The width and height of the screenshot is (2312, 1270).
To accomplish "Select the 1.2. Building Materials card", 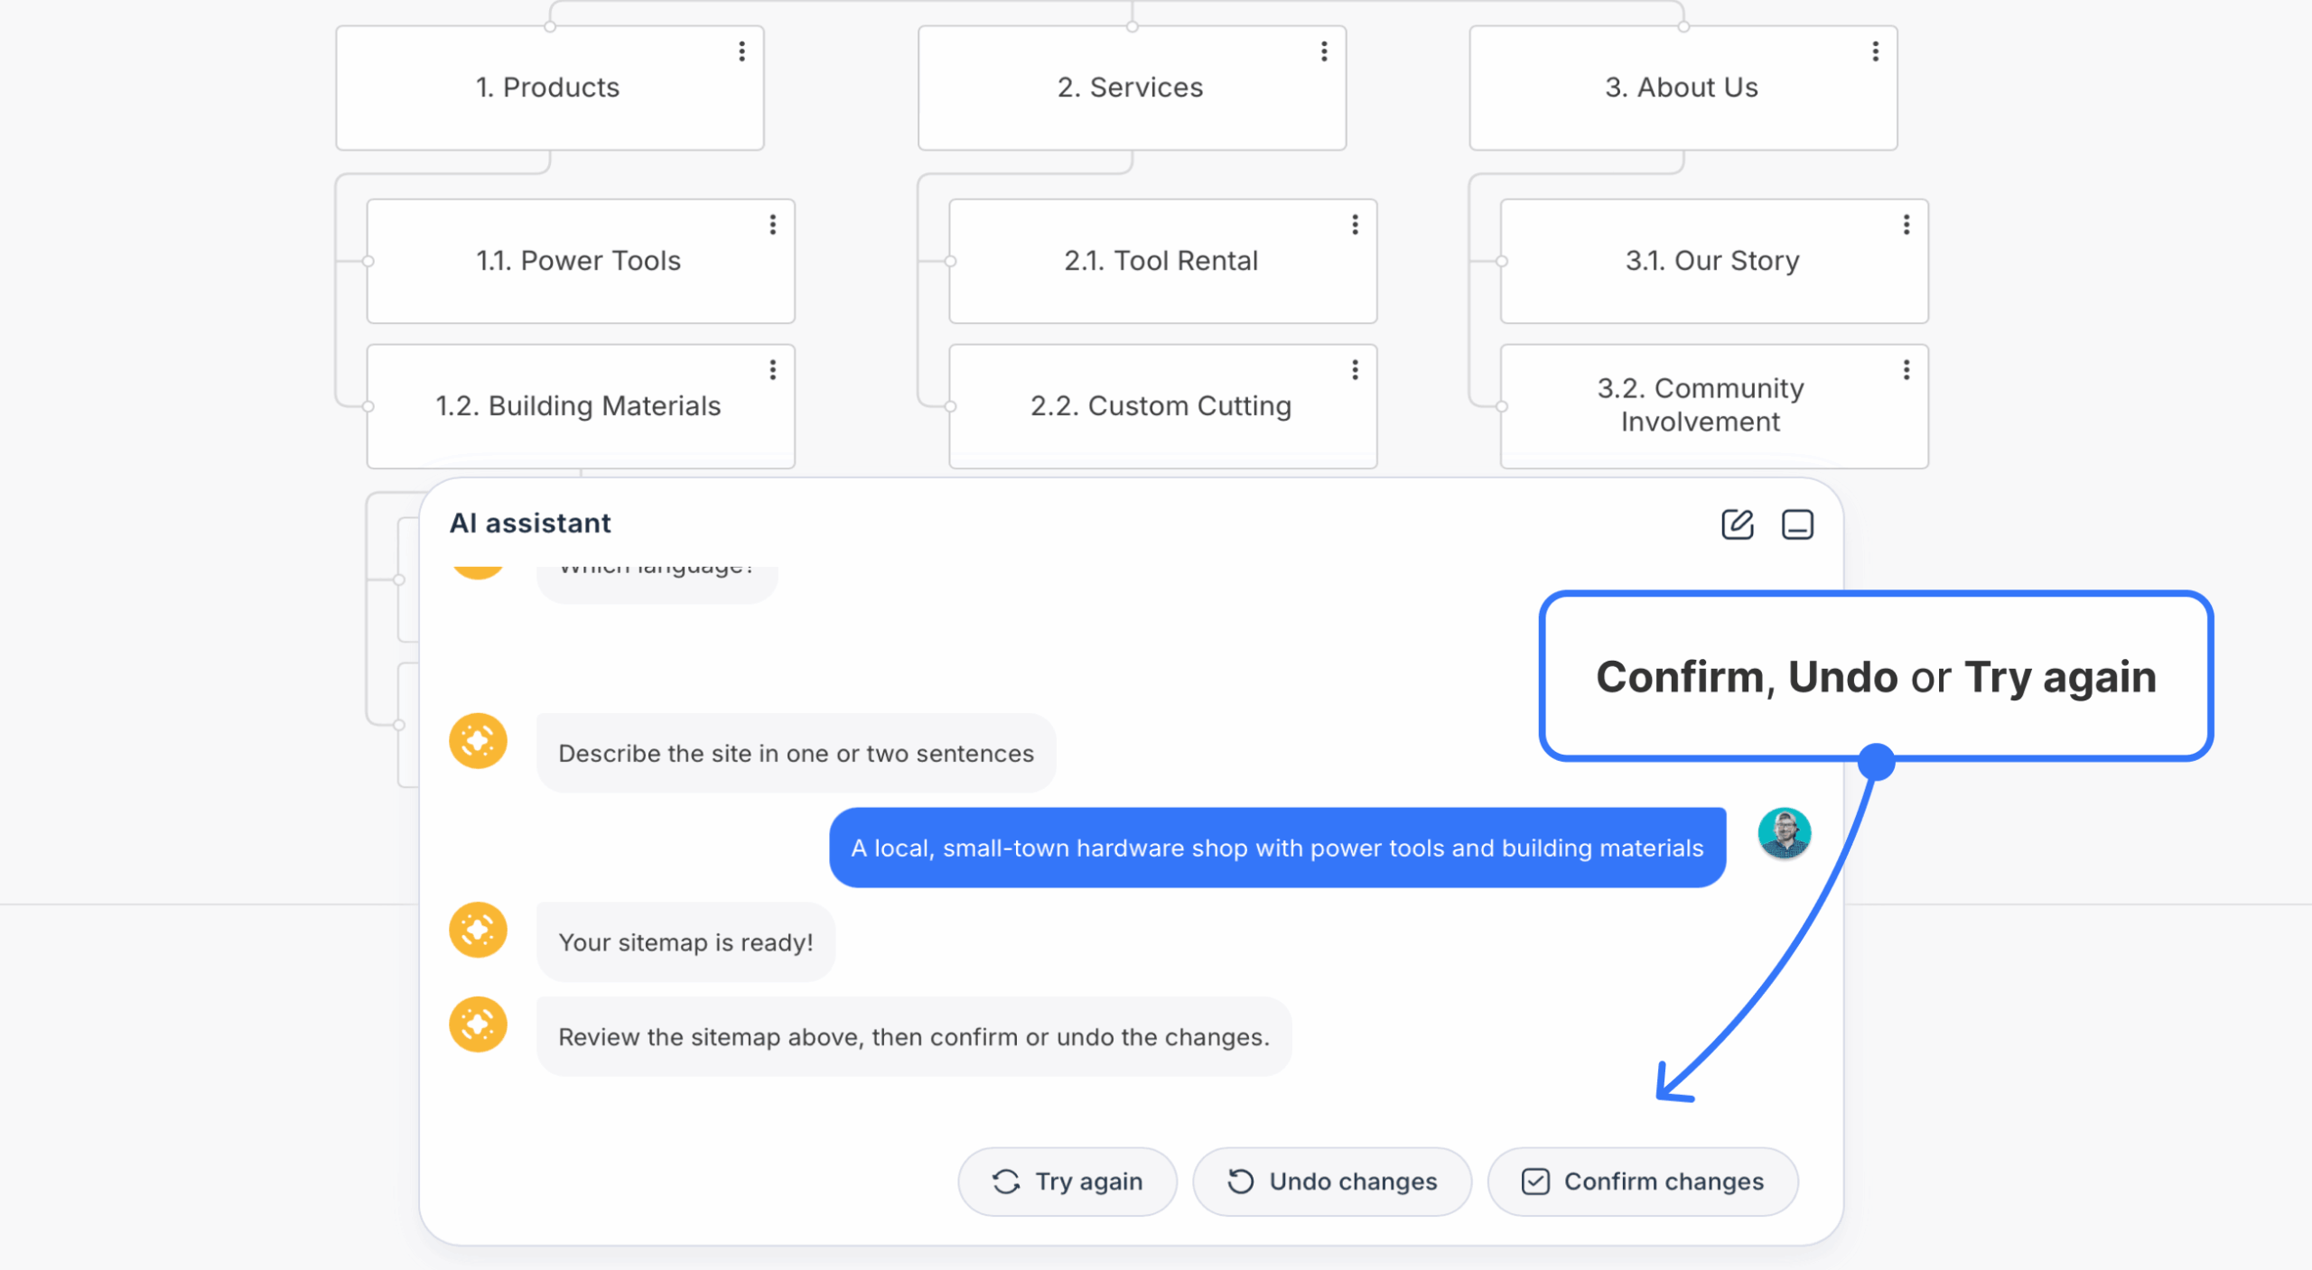I will [x=580, y=406].
